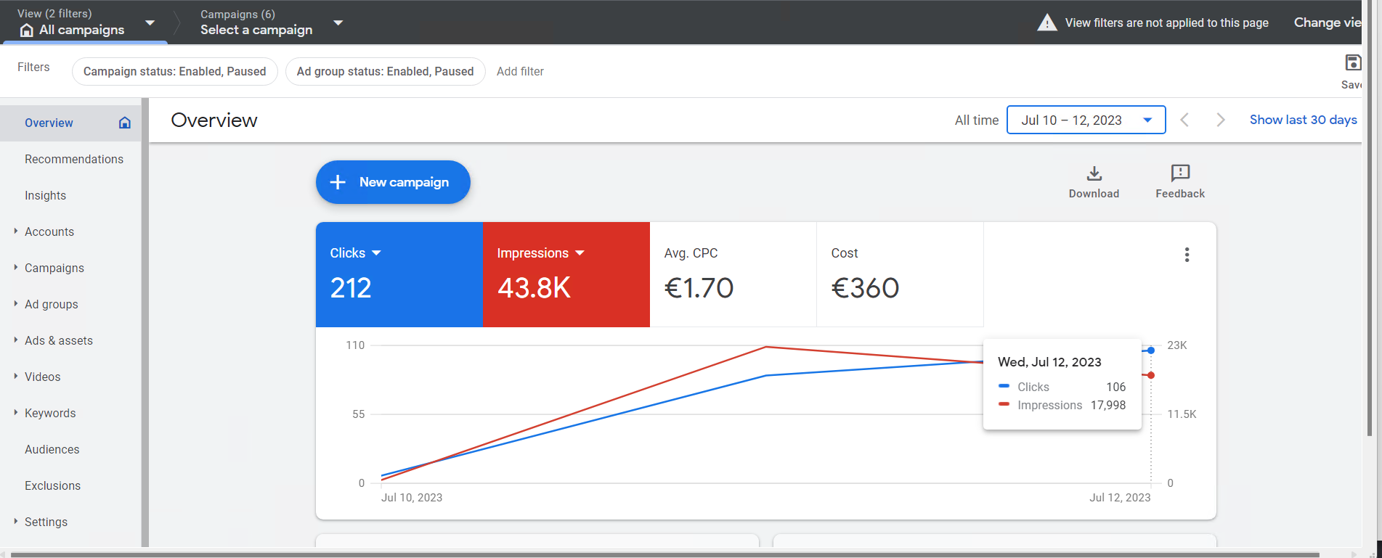Screen dimensions: 1382x558
Task: Select Overview in the sidebar
Action: 70,123
